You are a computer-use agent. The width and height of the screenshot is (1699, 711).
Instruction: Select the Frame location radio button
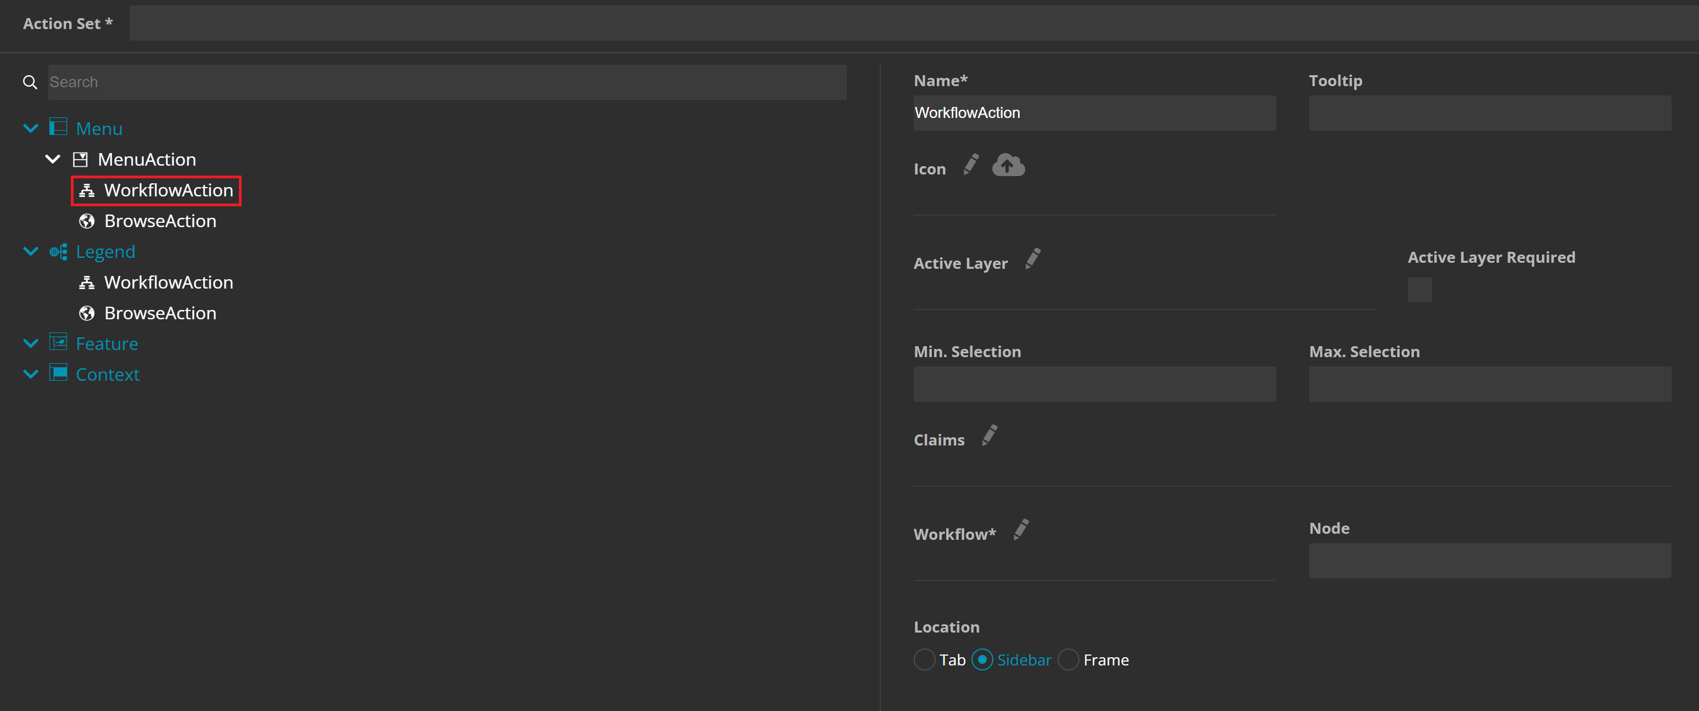[1068, 659]
